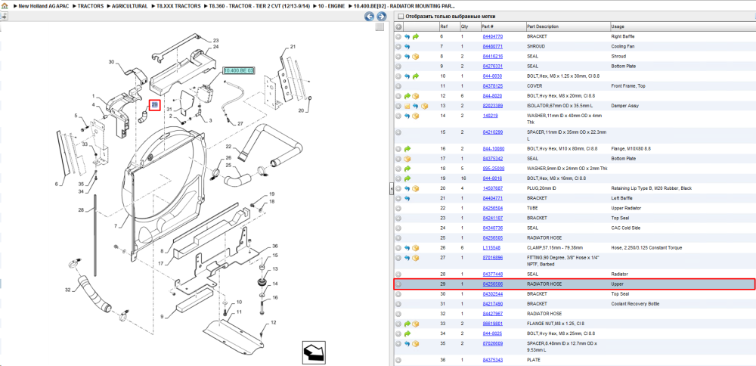
Task: Toggle round selector for ref 36 PLATE
Action: pyautogui.click(x=398, y=360)
